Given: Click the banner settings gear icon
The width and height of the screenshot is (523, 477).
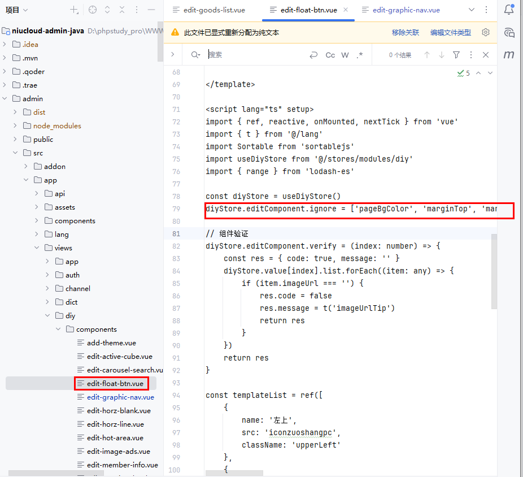Looking at the screenshot, I should (x=485, y=33).
